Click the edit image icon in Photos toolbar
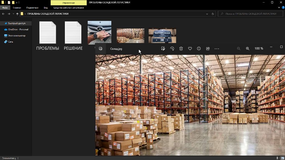Viewport: 285px width, 160px height. pyautogui.click(x=163, y=49)
